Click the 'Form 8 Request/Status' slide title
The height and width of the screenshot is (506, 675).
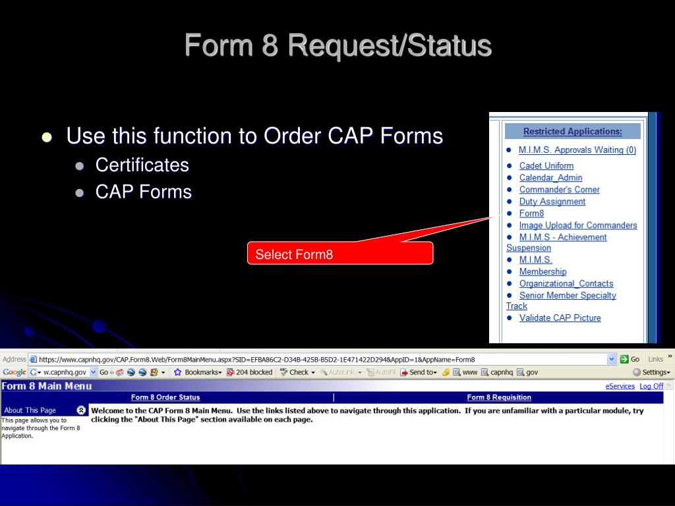coord(338,45)
